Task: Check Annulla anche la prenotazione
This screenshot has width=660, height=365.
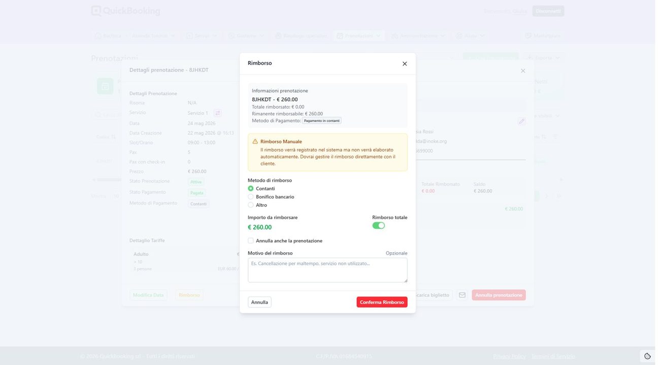Action: [x=251, y=241]
